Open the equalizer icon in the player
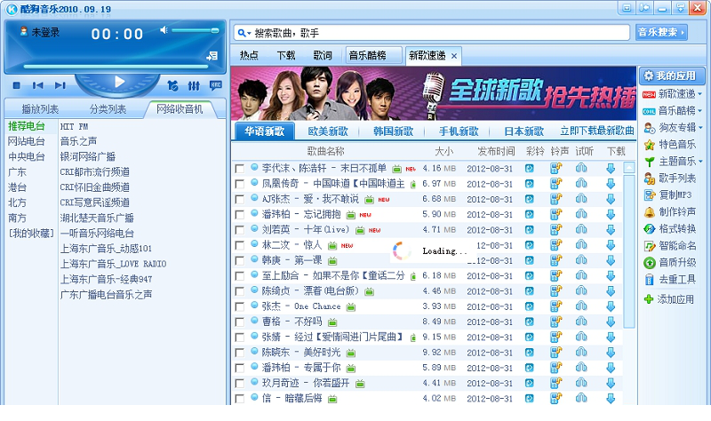711x421 pixels. (193, 85)
